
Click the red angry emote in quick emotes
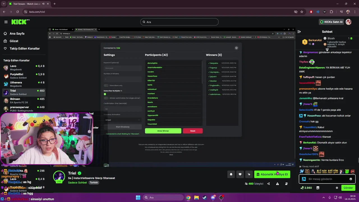(x=353, y=171)
